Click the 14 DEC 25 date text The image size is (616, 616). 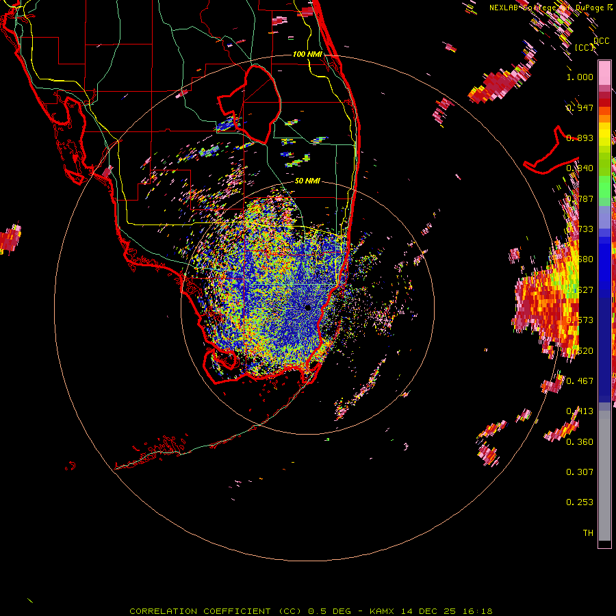428,611
